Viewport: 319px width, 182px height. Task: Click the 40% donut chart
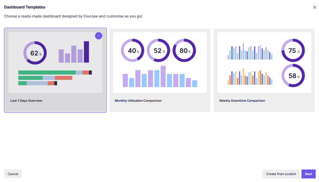pyautogui.click(x=132, y=50)
